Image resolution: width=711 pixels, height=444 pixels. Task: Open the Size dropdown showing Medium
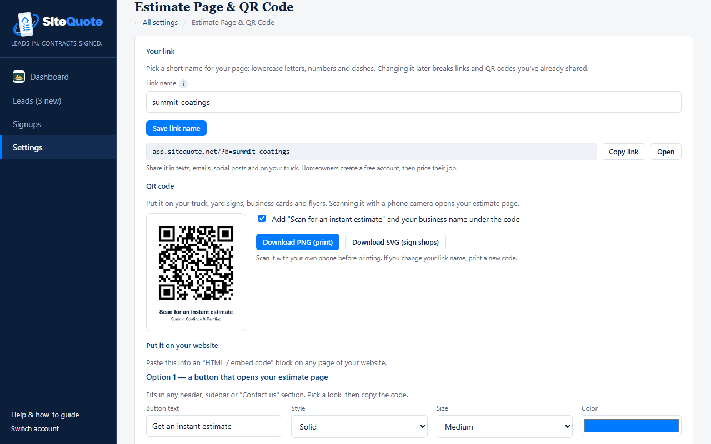504,426
